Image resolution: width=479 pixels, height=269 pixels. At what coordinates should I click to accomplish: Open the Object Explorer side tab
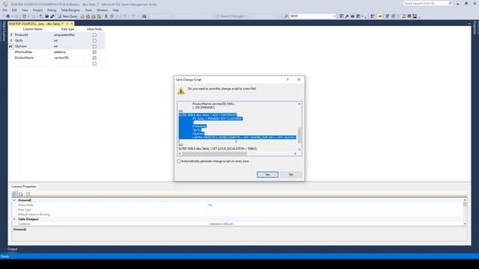(4, 31)
